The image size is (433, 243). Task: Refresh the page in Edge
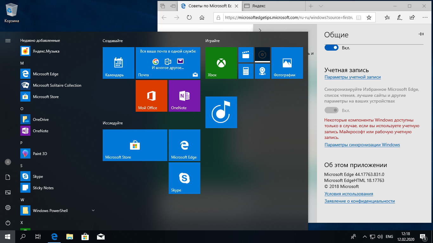tap(189, 18)
